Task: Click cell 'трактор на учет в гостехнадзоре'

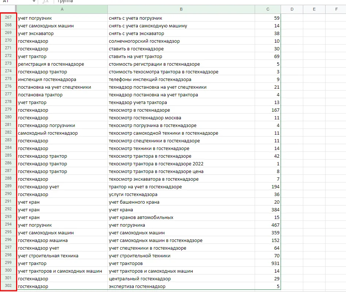Action: (181, 187)
